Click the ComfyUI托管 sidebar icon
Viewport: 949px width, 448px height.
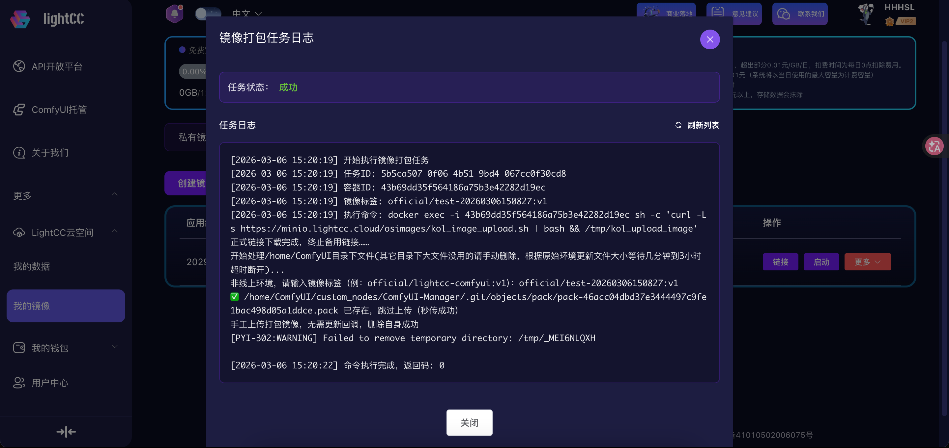(19, 110)
